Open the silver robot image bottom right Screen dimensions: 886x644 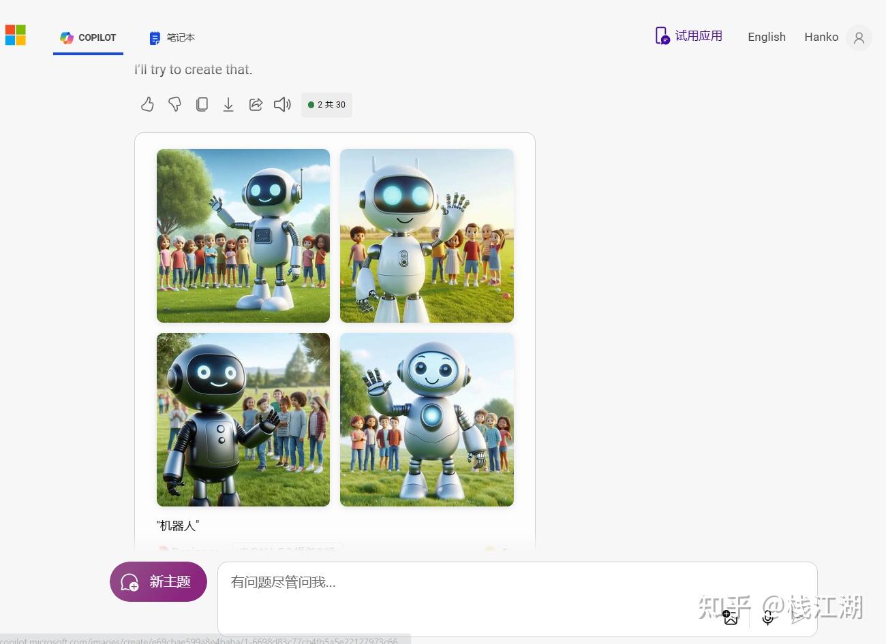pos(427,419)
